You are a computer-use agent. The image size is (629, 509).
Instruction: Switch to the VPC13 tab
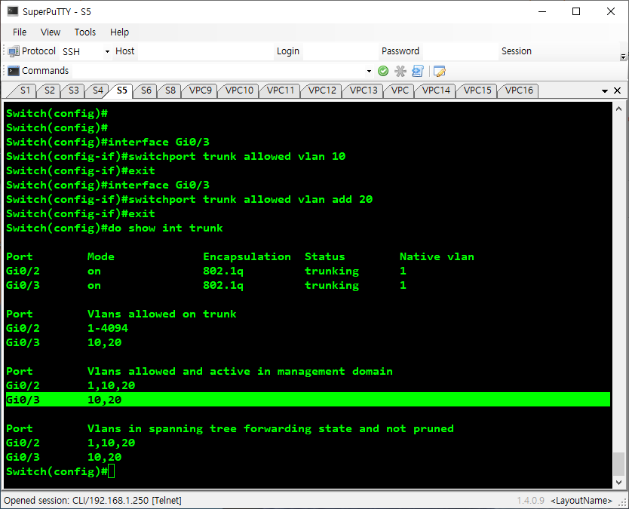pos(364,90)
